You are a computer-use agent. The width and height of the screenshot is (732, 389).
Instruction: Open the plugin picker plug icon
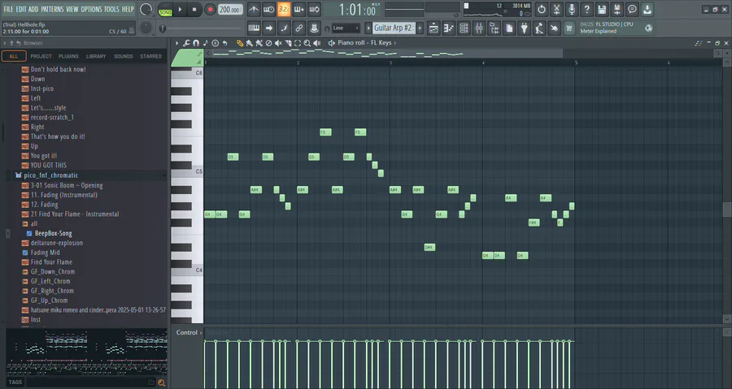(525, 28)
